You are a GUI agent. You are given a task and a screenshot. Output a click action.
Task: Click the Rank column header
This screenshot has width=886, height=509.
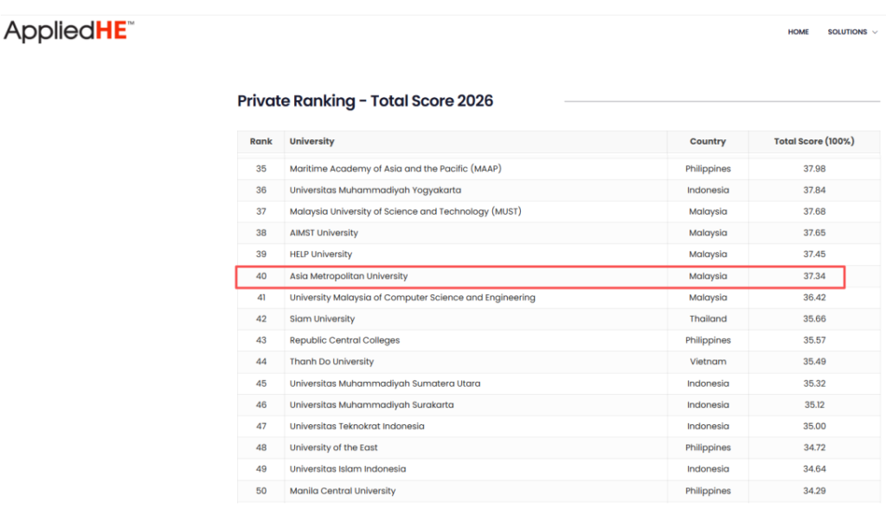click(260, 142)
